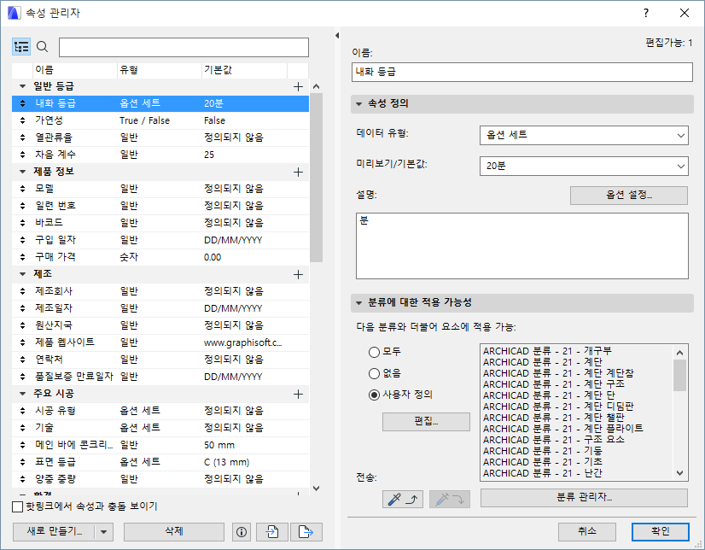Toggle the tree list view icon
705x550 pixels.
click(21, 47)
